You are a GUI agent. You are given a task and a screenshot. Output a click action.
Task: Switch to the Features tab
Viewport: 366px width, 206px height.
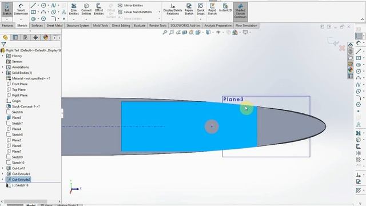(7, 25)
